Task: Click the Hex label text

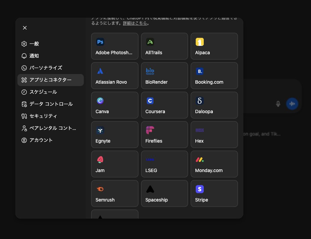Action: tap(199, 141)
